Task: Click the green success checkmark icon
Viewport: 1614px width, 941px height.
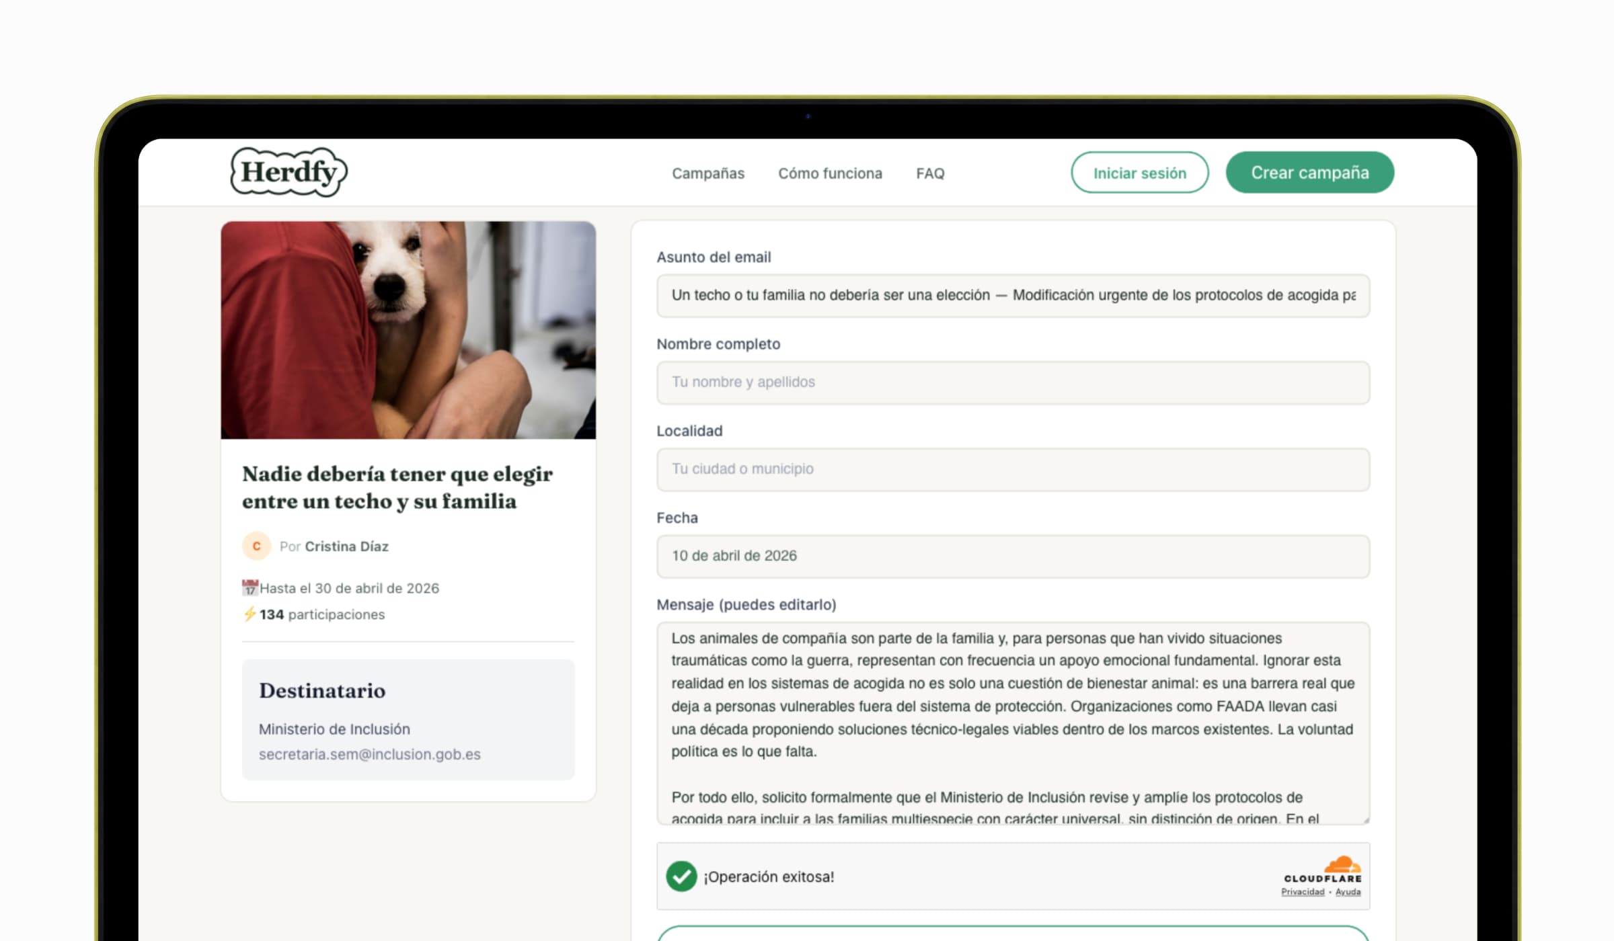Action: (681, 876)
